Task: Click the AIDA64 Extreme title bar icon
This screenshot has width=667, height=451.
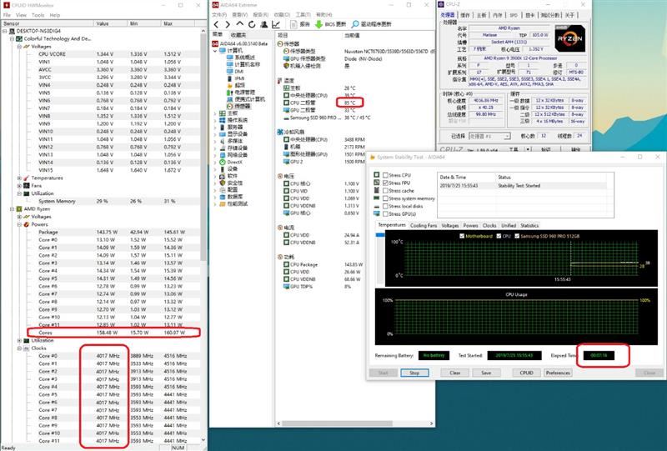Action: (x=215, y=5)
